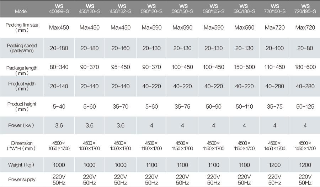This screenshot has height=187, width=320.
Task: Click the 20-100 packing speed value
Action: coord(274,48)
